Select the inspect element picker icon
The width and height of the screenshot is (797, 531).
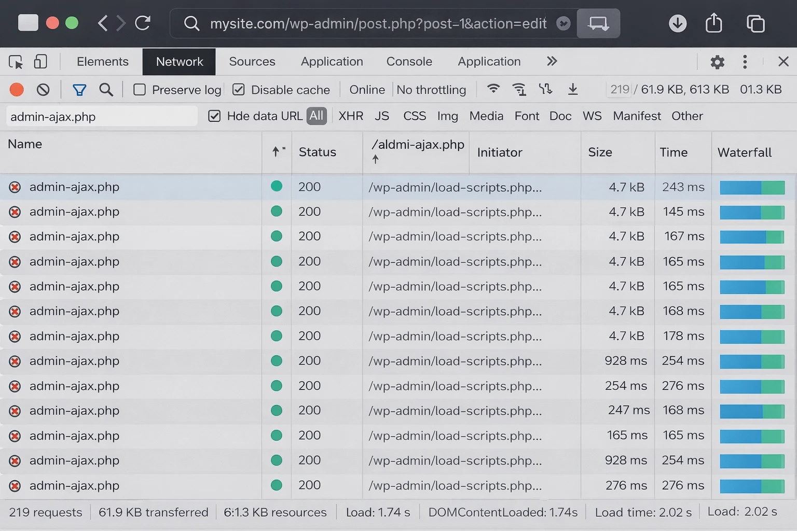16,62
